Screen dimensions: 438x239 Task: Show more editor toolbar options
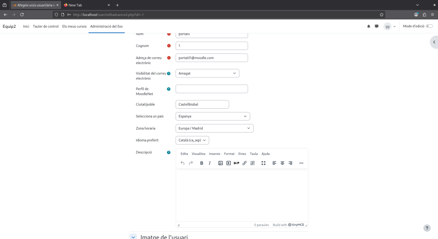point(301,163)
